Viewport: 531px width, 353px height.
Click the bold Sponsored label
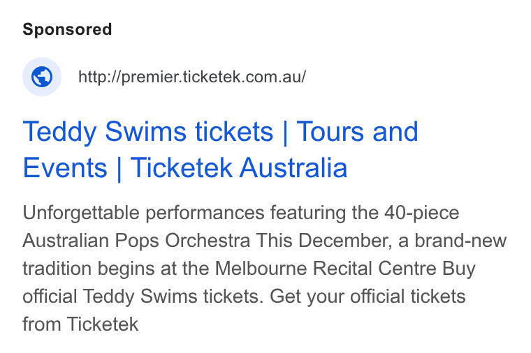[67, 29]
